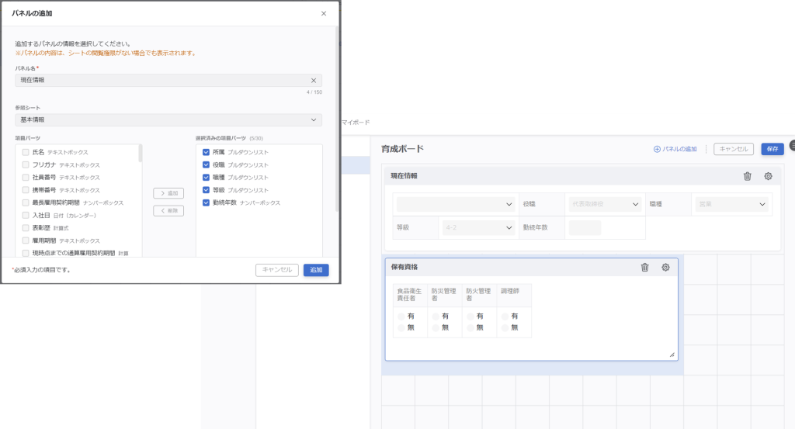Clear the パネル名 field with X icon
The image size is (795, 429).
click(x=314, y=81)
